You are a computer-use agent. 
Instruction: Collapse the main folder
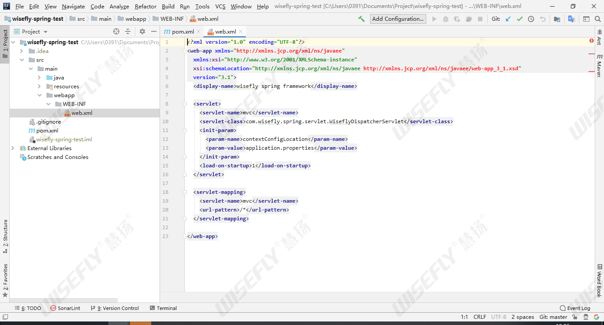(x=31, y=69)
